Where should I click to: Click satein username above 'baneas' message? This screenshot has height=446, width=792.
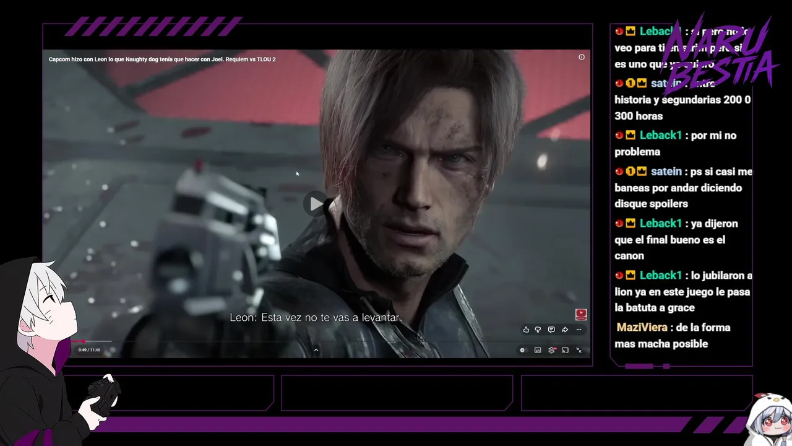pos(666,171)
